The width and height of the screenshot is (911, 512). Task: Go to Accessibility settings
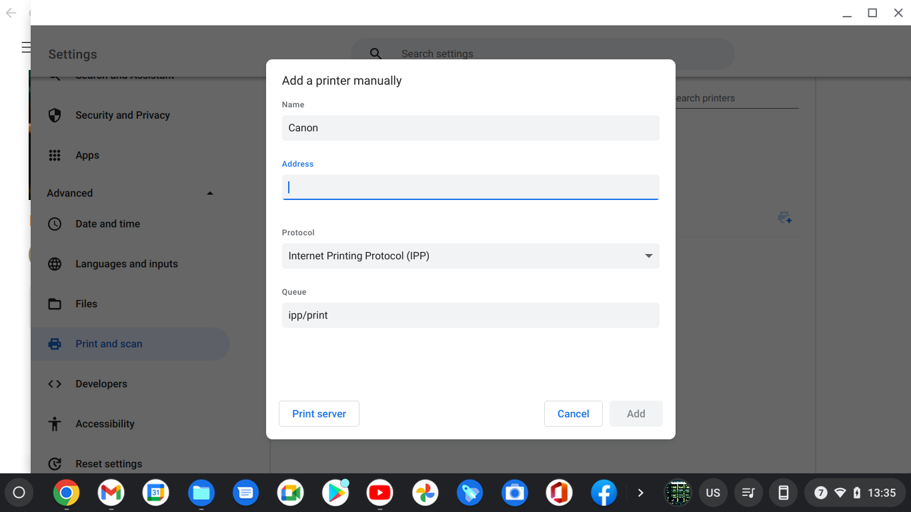tap(105, 424)
